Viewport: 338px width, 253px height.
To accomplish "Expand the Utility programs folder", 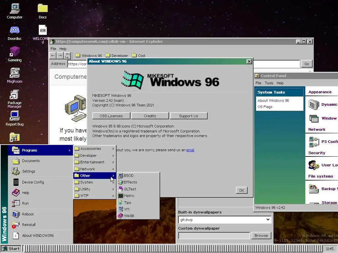I will point(95,189).
